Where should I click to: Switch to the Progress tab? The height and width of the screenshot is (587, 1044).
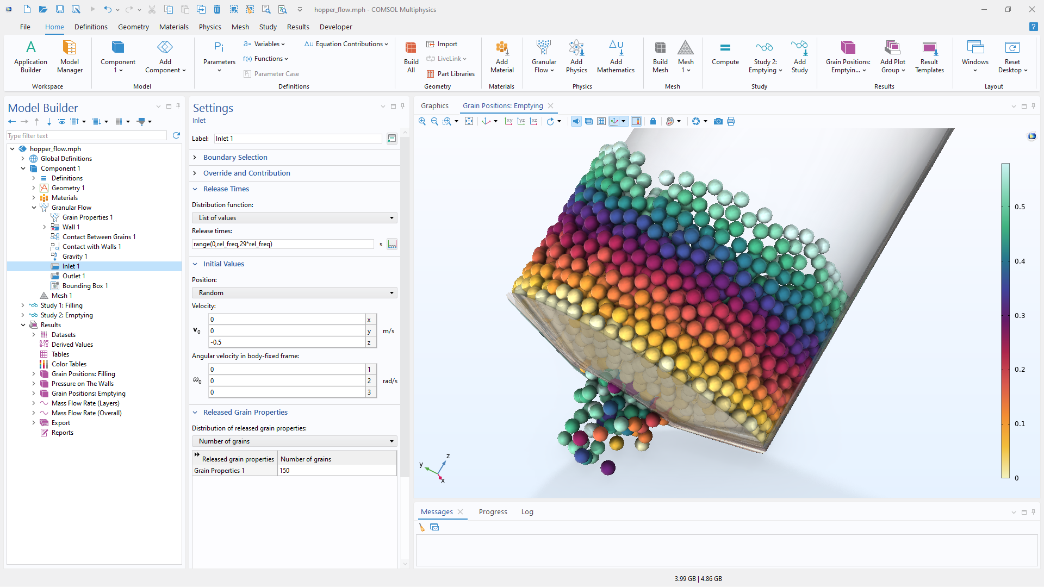(x=493, y=512)
